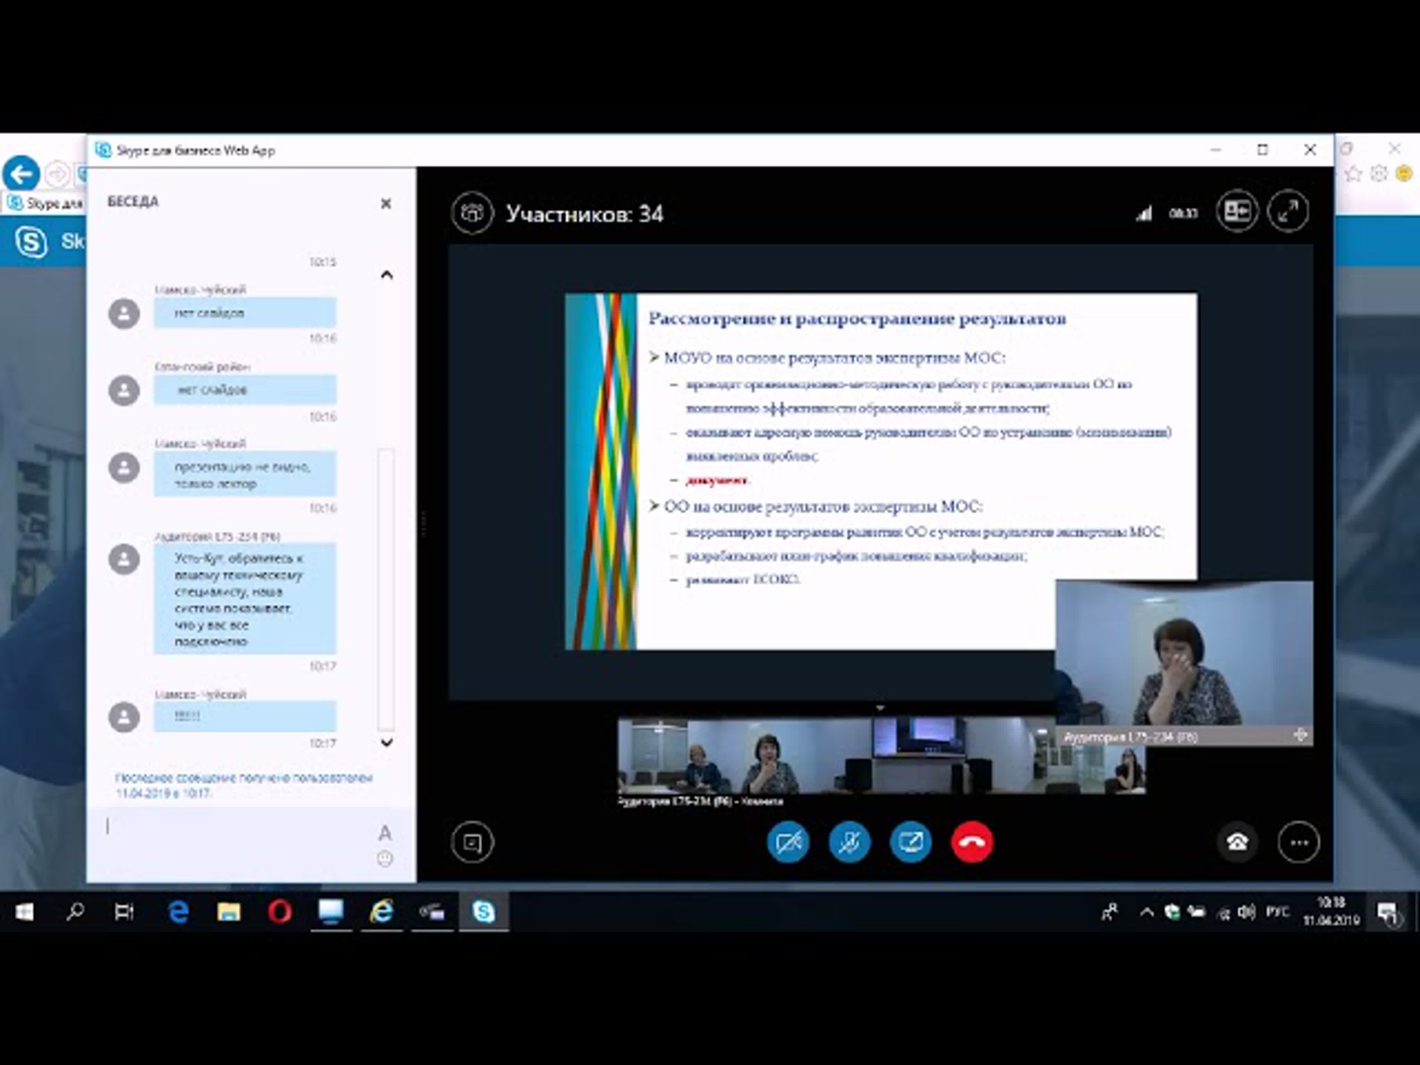Open more options ellipsis button
The width and height of the screenshot is (1420, 1065).
click(1299, 842)
